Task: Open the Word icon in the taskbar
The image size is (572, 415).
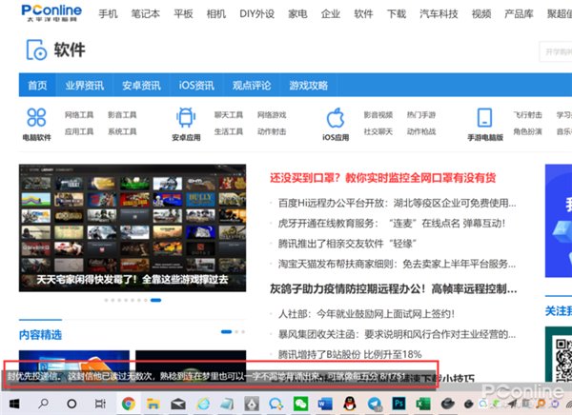Action: coord(326,404)
